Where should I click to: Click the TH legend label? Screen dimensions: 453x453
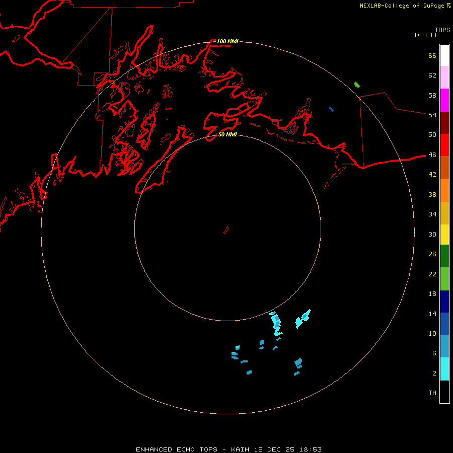tap(432, 393)
